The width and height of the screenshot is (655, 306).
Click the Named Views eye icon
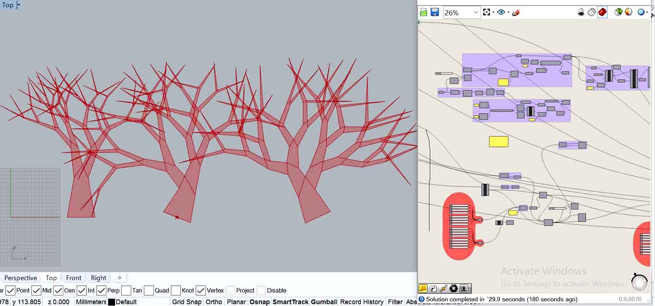[501, 12]
